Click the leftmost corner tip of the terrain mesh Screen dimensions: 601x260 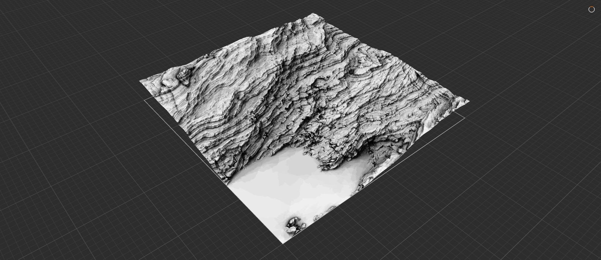point(140,81)
